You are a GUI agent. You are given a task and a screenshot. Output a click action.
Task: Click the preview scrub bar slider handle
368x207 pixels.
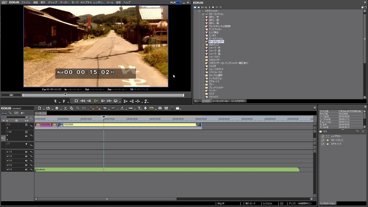click(65, 95)
